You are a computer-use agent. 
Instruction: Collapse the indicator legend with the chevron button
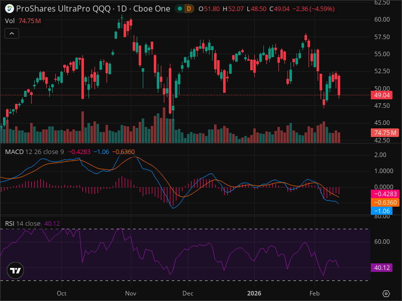12,33
